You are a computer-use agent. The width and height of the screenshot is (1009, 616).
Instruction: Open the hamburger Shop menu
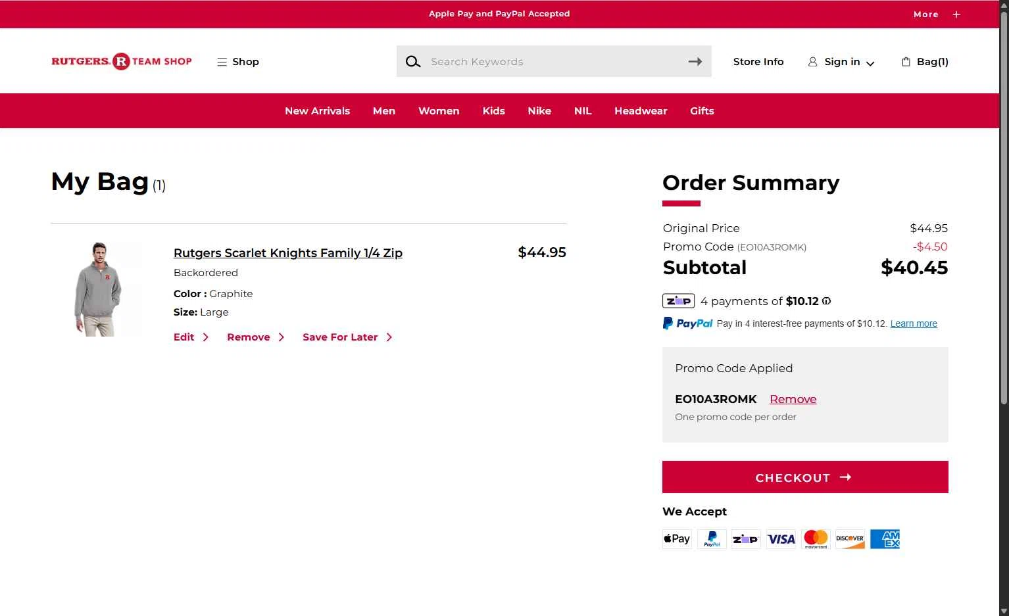(x=238, y=62)
